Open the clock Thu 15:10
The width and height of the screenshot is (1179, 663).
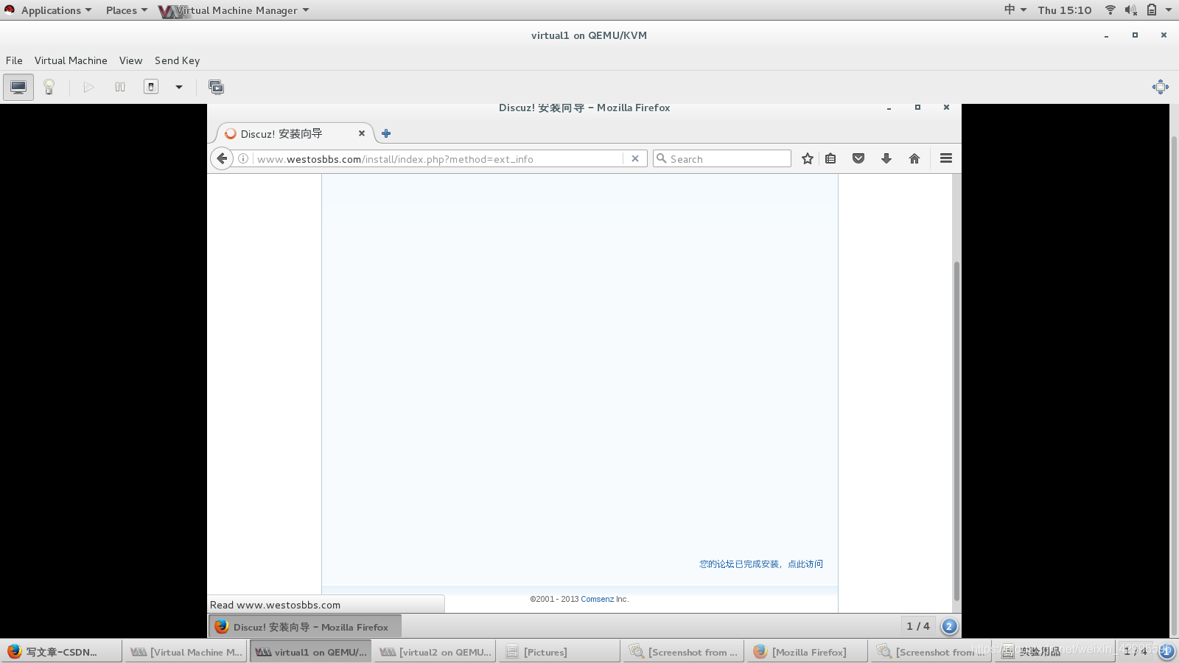(x=1065, y=10)
